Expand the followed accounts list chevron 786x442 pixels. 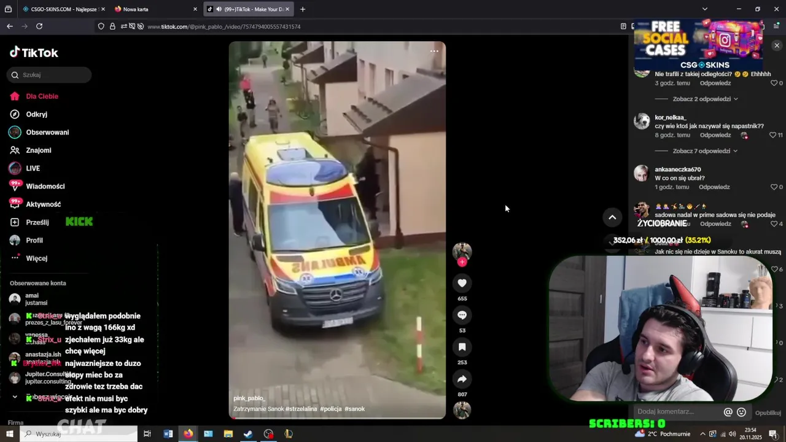(15, 397)
